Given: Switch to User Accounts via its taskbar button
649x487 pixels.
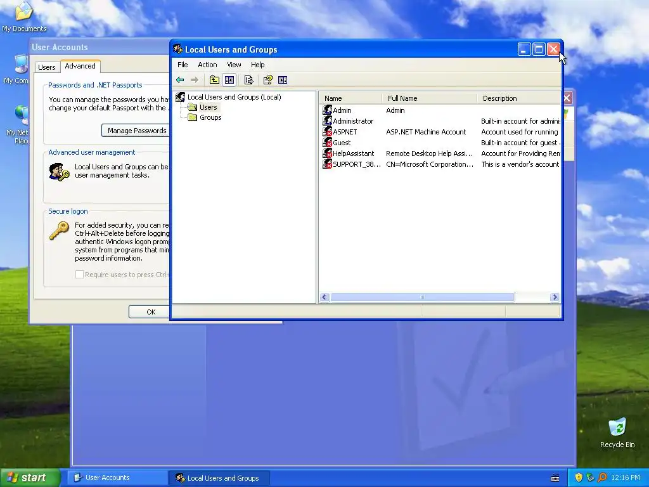Looking at the screenshot, I should [x=117, y=477].
